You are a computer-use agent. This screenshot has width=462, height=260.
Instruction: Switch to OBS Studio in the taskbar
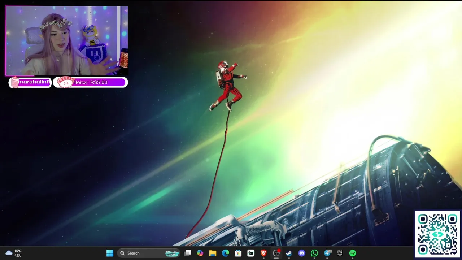(x=276, y=253)
